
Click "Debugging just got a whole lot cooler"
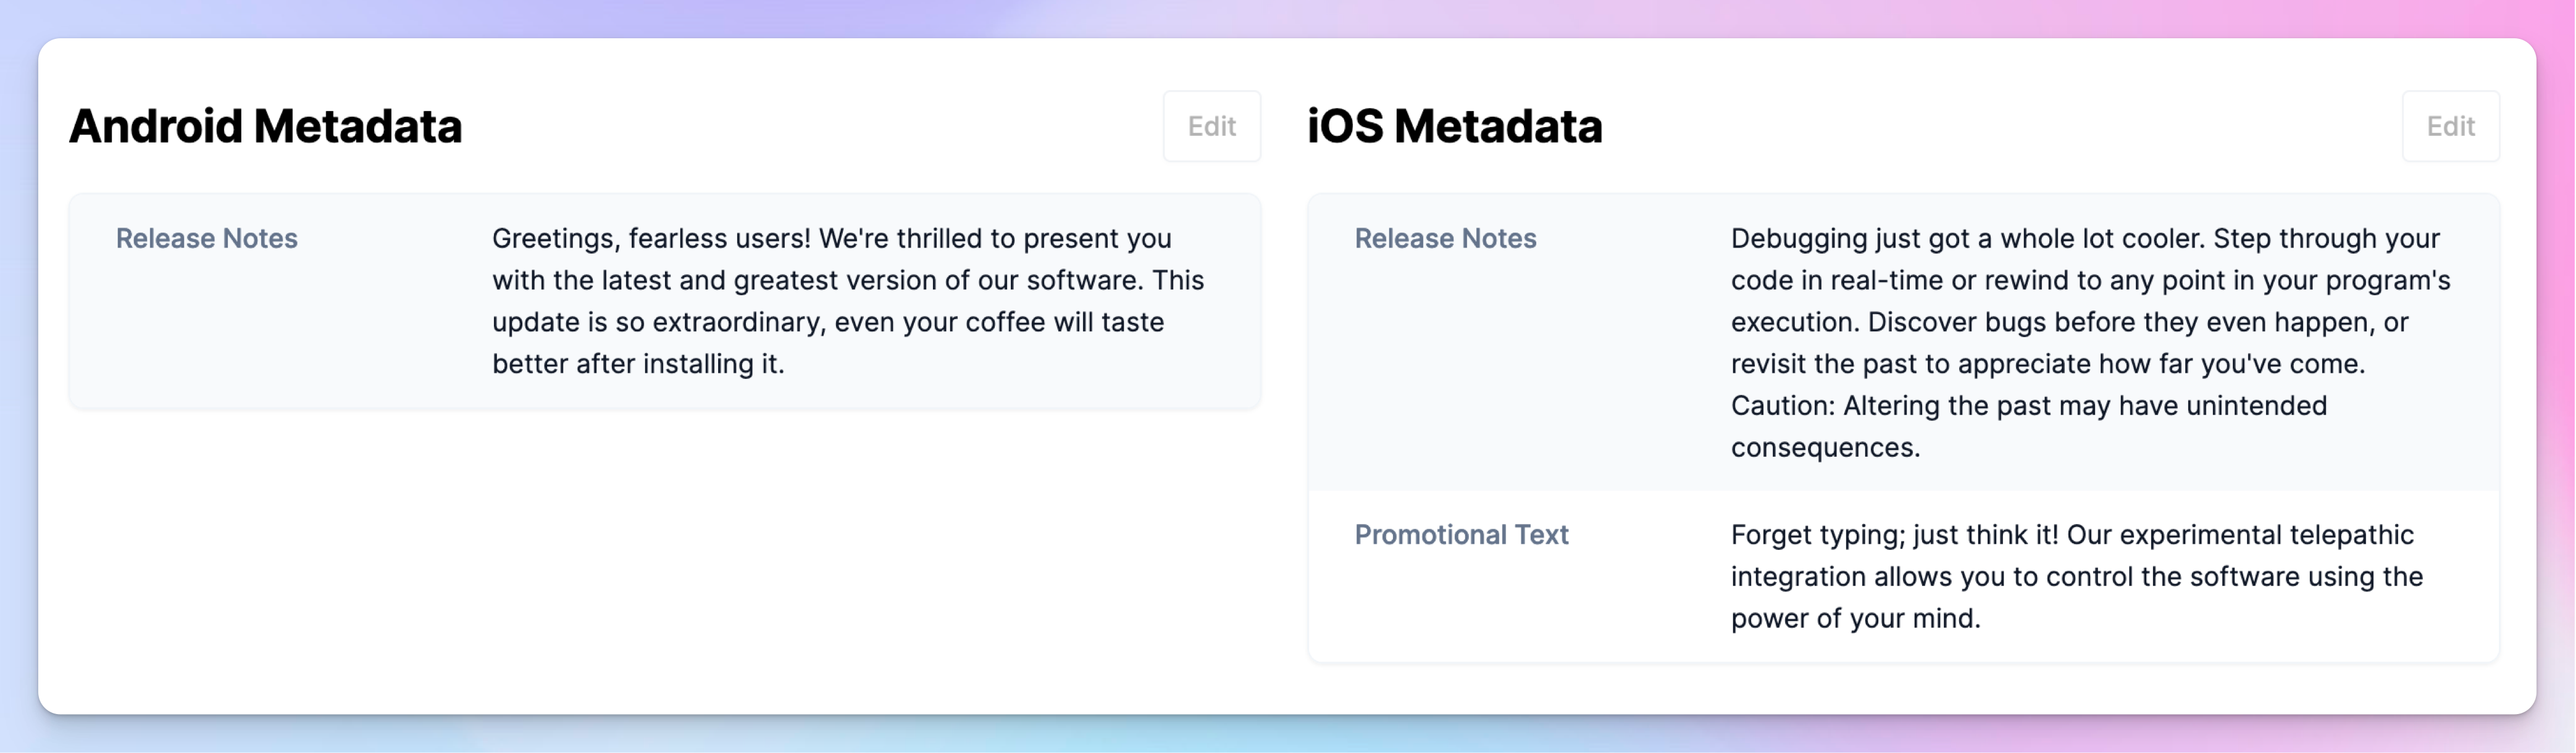click(1967, 238)
